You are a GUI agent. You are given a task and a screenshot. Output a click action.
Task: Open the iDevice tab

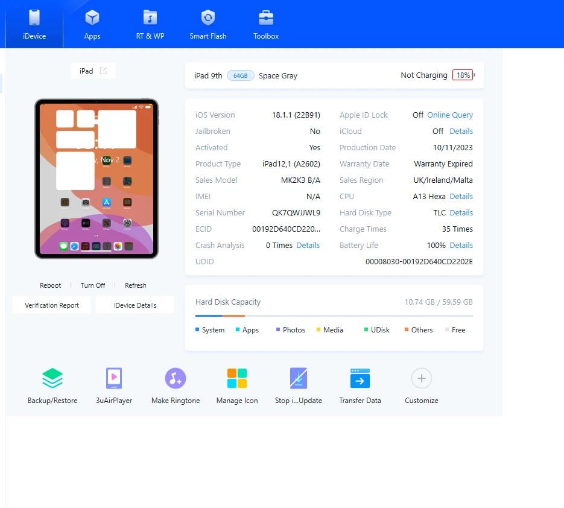pyautogui.click(x=34, y=24)
